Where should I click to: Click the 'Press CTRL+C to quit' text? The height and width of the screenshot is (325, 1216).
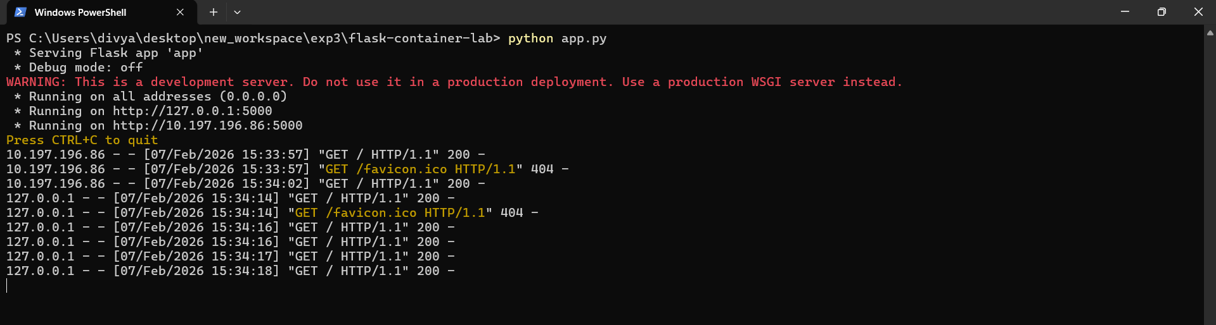pyautogui.click(x=82, y=140)
